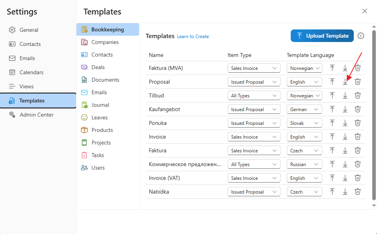Open the Learn to Create link
Image resolution: width=377 pixels, height=234 pixels.
[x=193, y=36]
